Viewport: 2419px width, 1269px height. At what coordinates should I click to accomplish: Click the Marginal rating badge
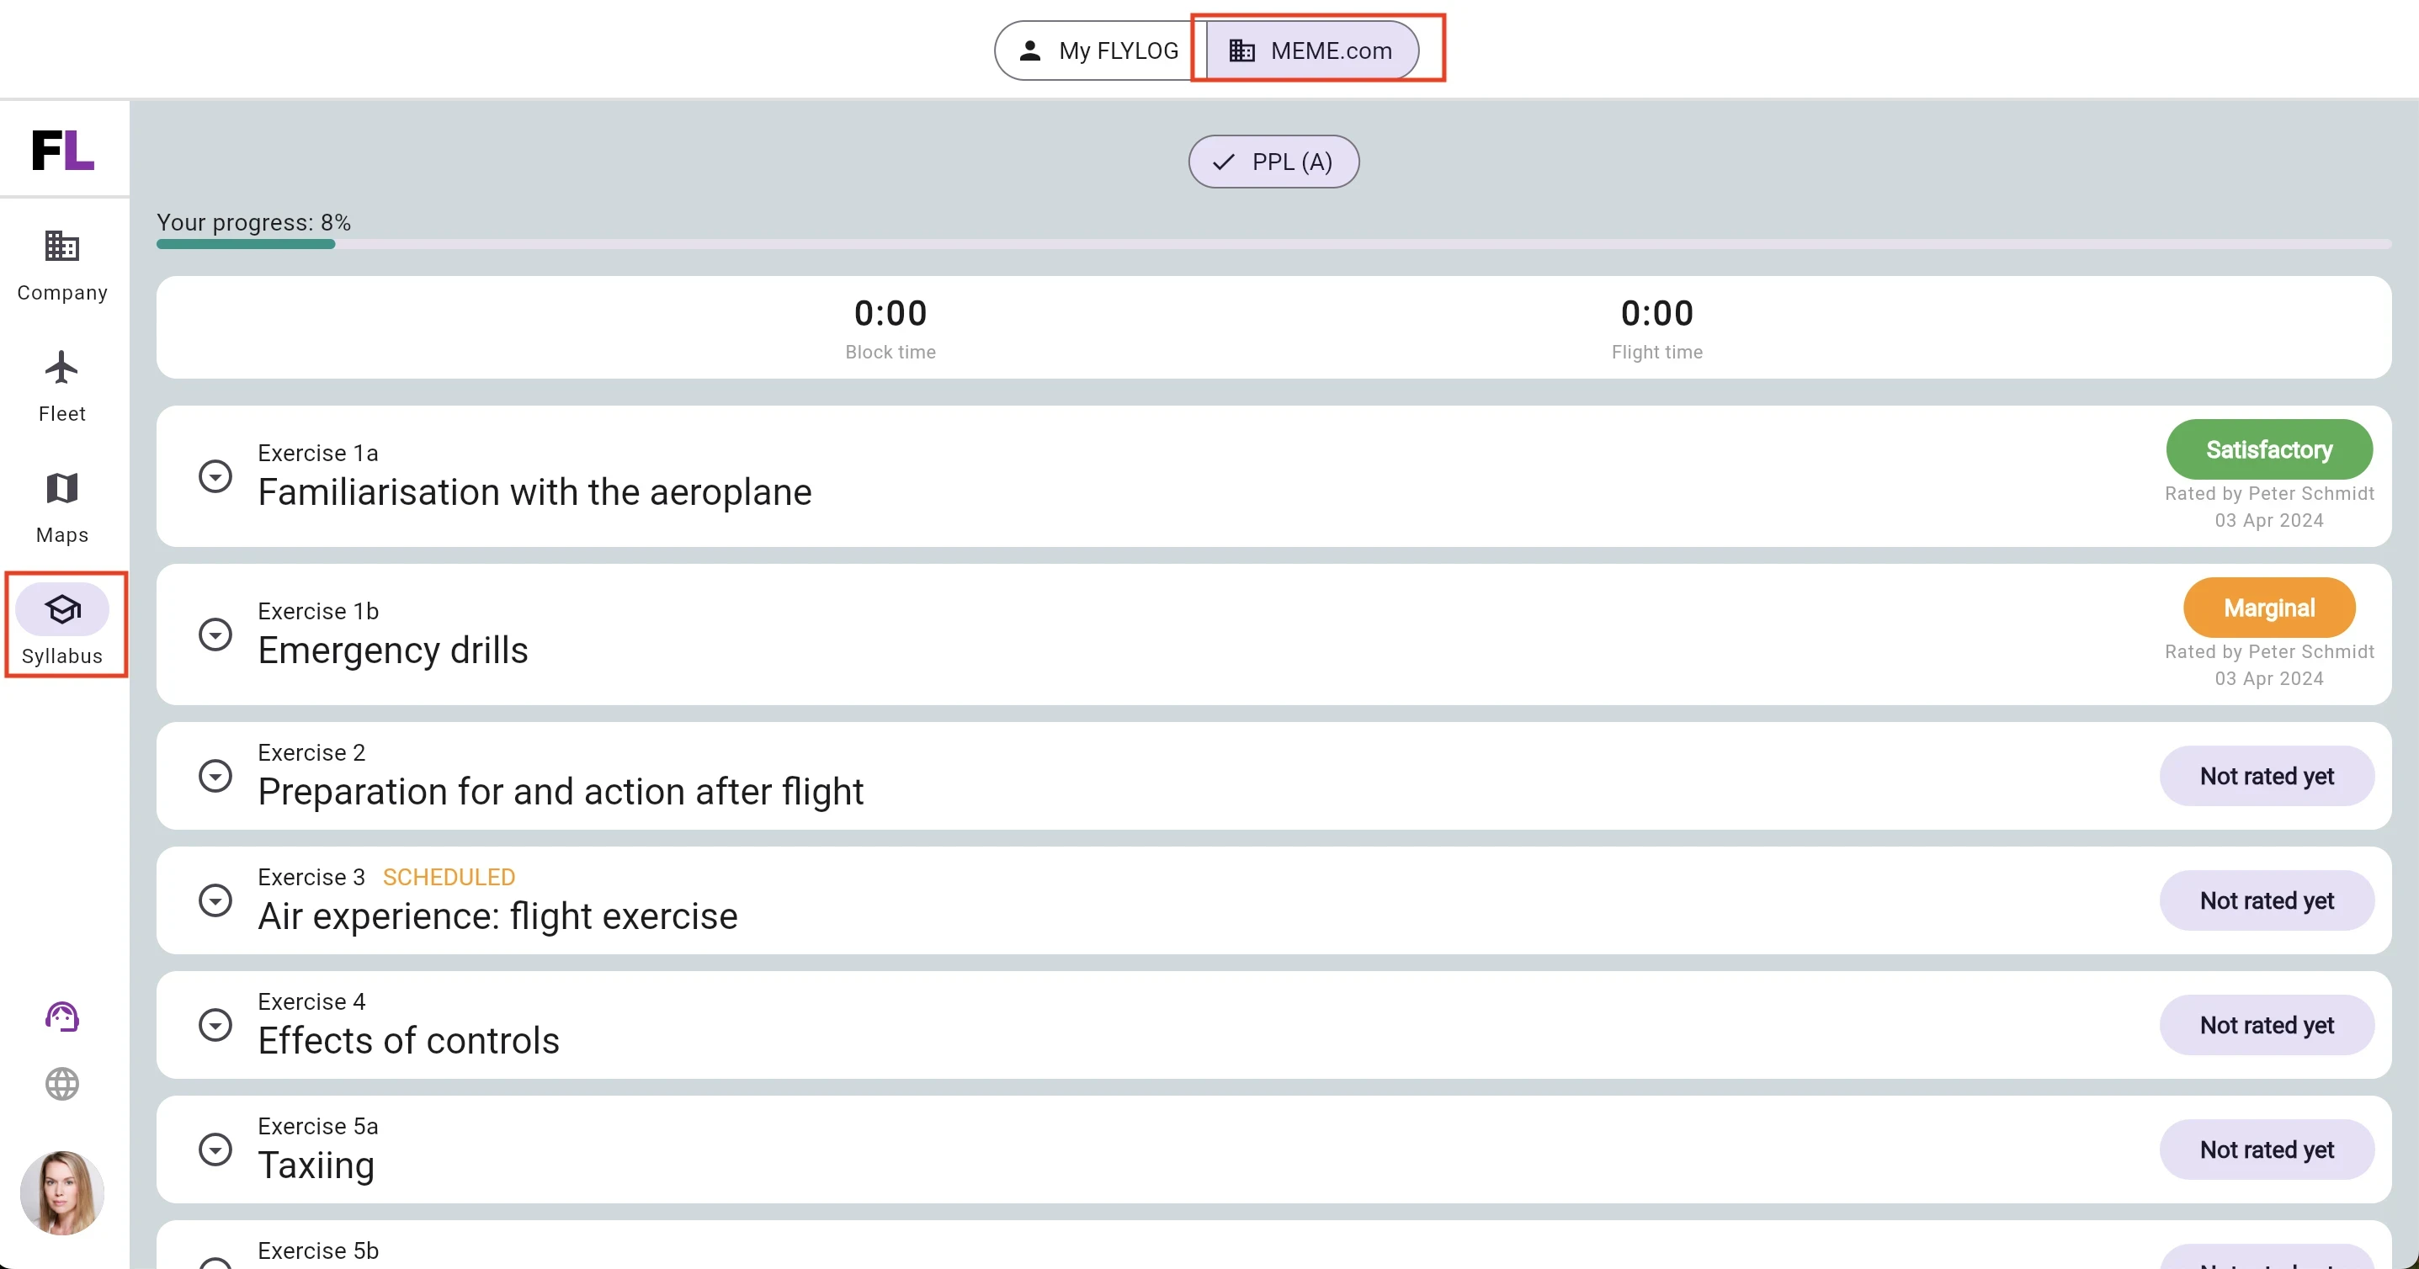click(2268, 608)
